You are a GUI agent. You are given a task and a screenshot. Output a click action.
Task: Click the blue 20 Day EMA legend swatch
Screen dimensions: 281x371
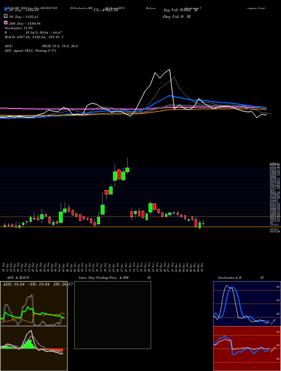pyautogui.click(x=6, y=10)
